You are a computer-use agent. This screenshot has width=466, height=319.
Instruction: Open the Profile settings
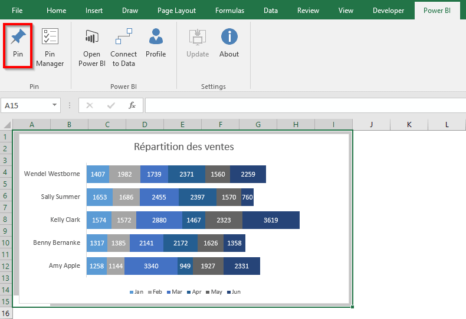156,38
